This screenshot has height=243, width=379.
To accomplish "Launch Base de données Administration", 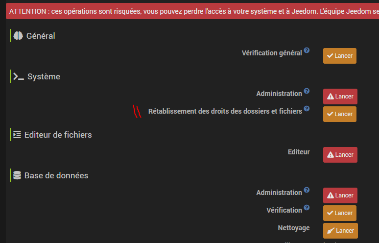I will pos(340,195).
